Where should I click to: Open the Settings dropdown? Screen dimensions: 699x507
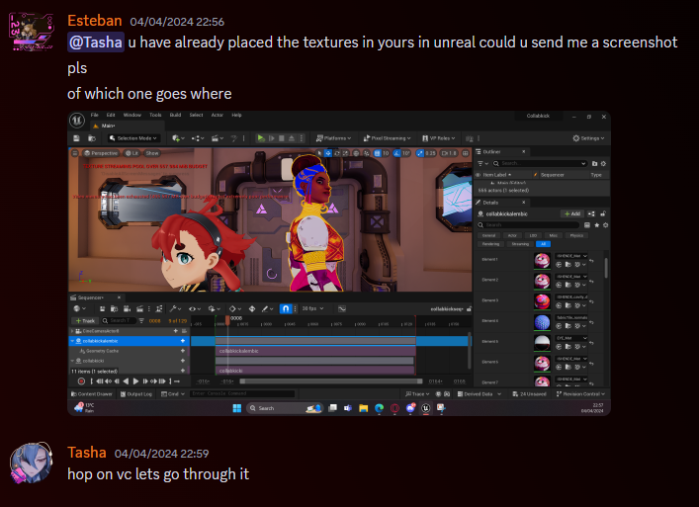[x=588, y=138]
